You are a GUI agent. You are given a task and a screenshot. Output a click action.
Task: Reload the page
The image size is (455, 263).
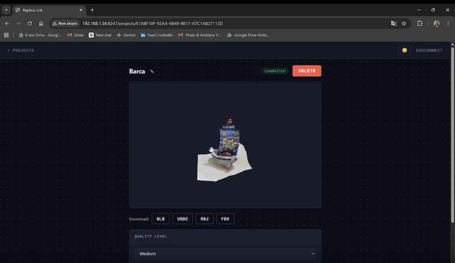coord(30,24)
